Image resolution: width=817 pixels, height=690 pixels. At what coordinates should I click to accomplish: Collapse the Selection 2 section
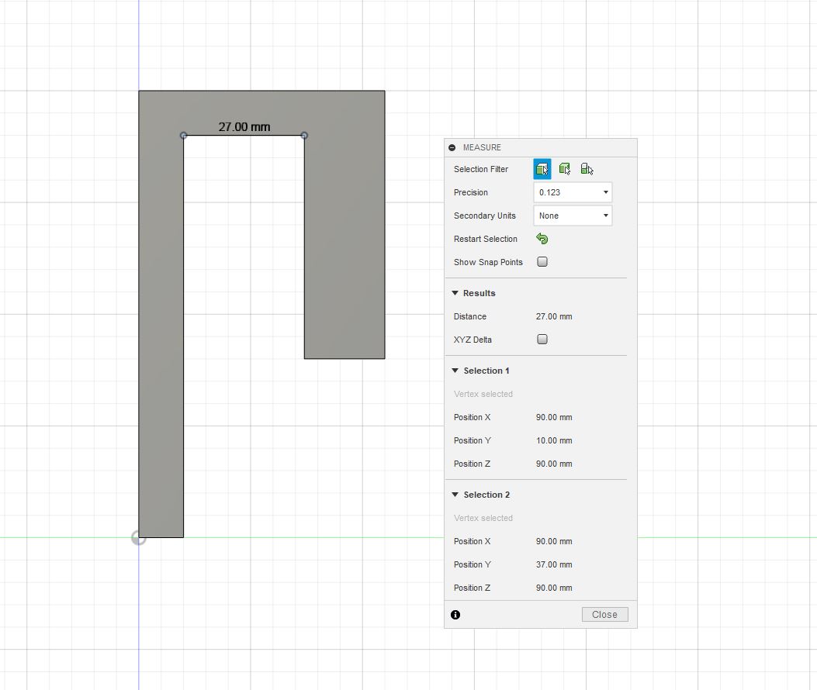pyautogui.click(x=455, y=494)
